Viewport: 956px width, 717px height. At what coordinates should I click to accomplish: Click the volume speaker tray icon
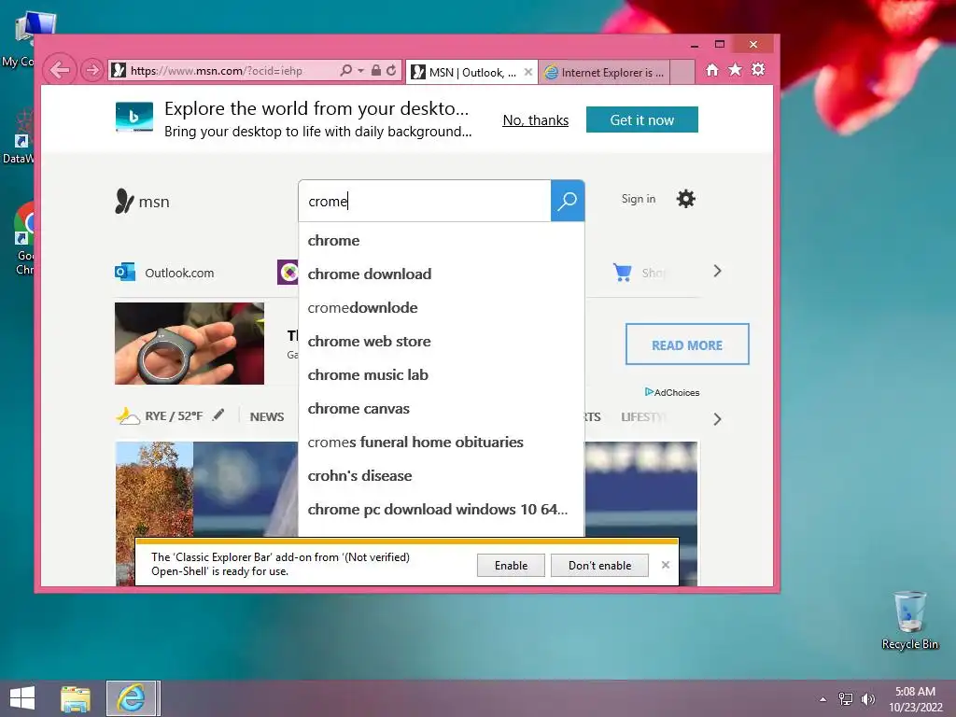[867, 698]
